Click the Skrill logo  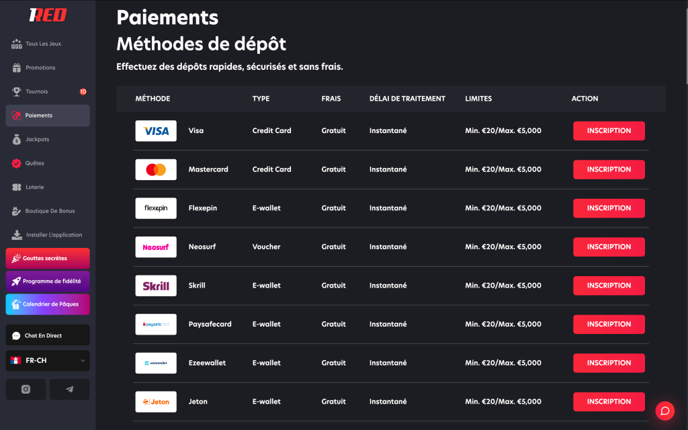coord(156,286)
